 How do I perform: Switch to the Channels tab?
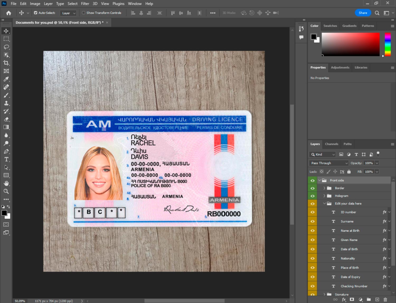point(331,144)
